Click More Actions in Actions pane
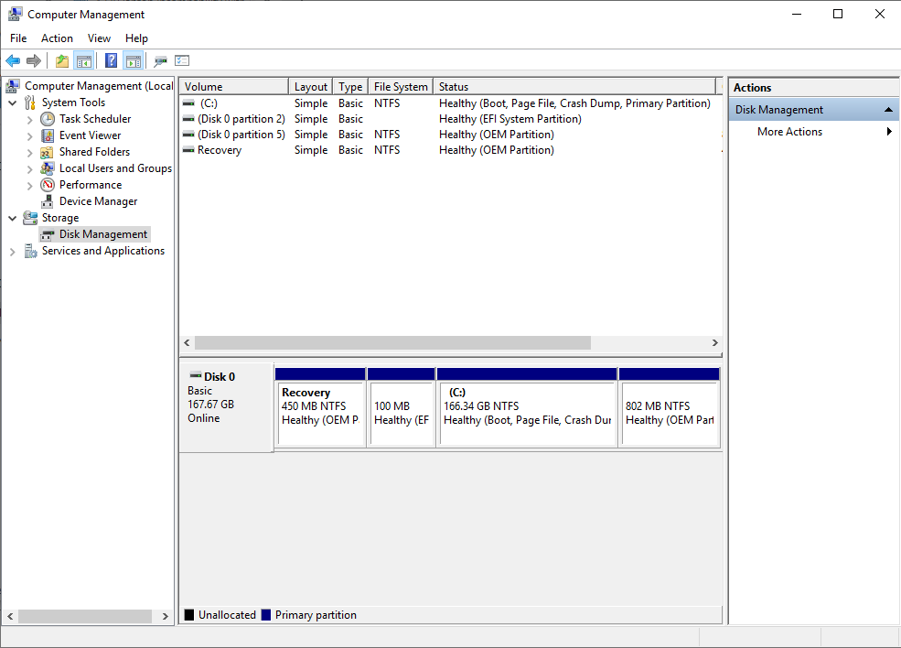Screen dimensions: 901x648 coord(789,132)
